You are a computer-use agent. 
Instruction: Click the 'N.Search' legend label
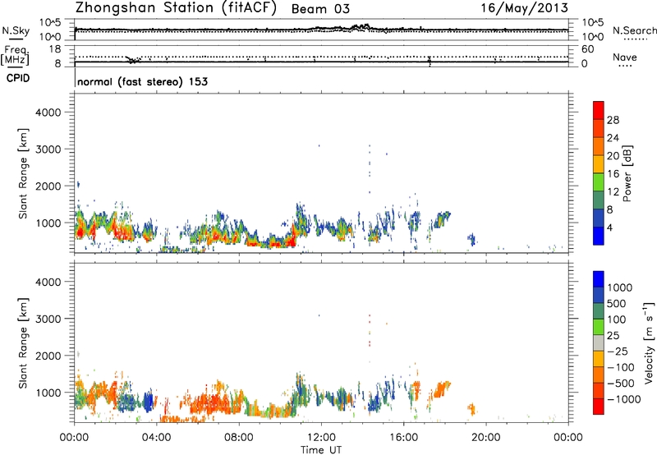[x=634, y=30]
